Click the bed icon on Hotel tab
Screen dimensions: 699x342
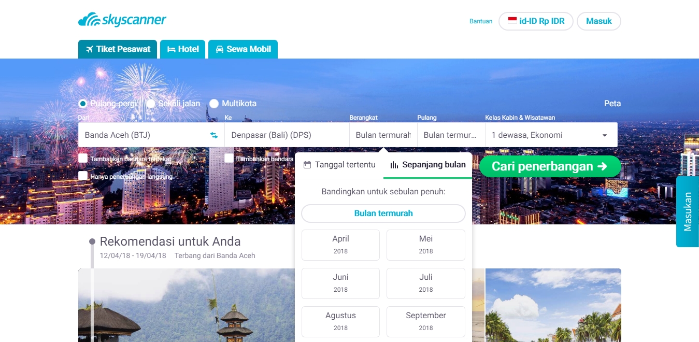(x=171, y=49)
